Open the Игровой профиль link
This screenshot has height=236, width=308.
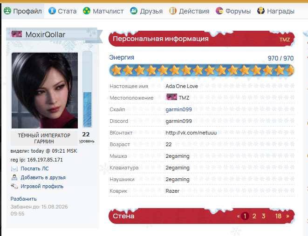(42, 186)
